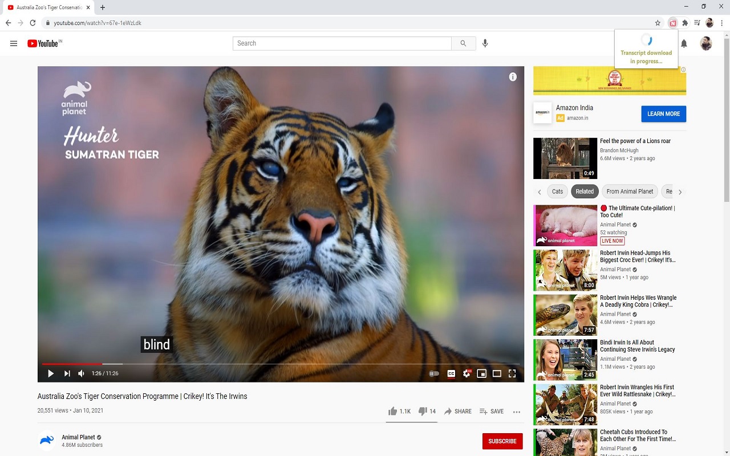Open the more actions three-dot menu
This screenshot has width=730, height=456.
(x=517, y=412)
